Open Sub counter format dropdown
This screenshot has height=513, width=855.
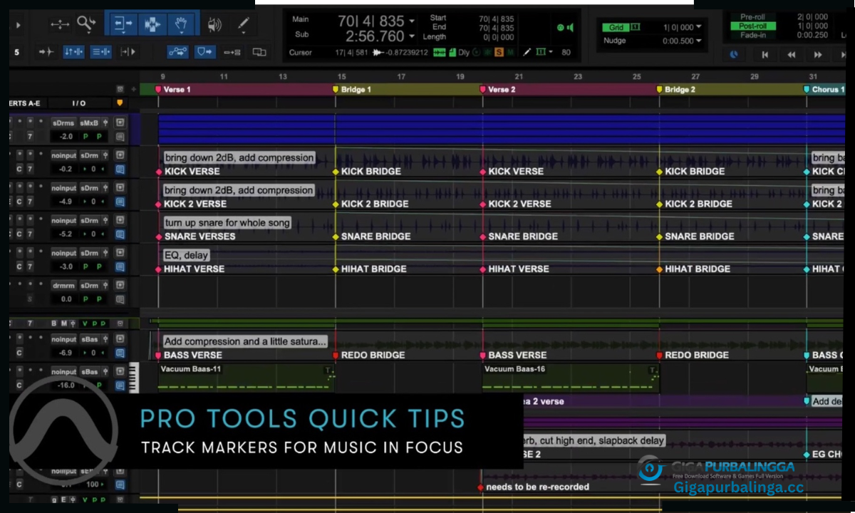(x=412, y=36)
